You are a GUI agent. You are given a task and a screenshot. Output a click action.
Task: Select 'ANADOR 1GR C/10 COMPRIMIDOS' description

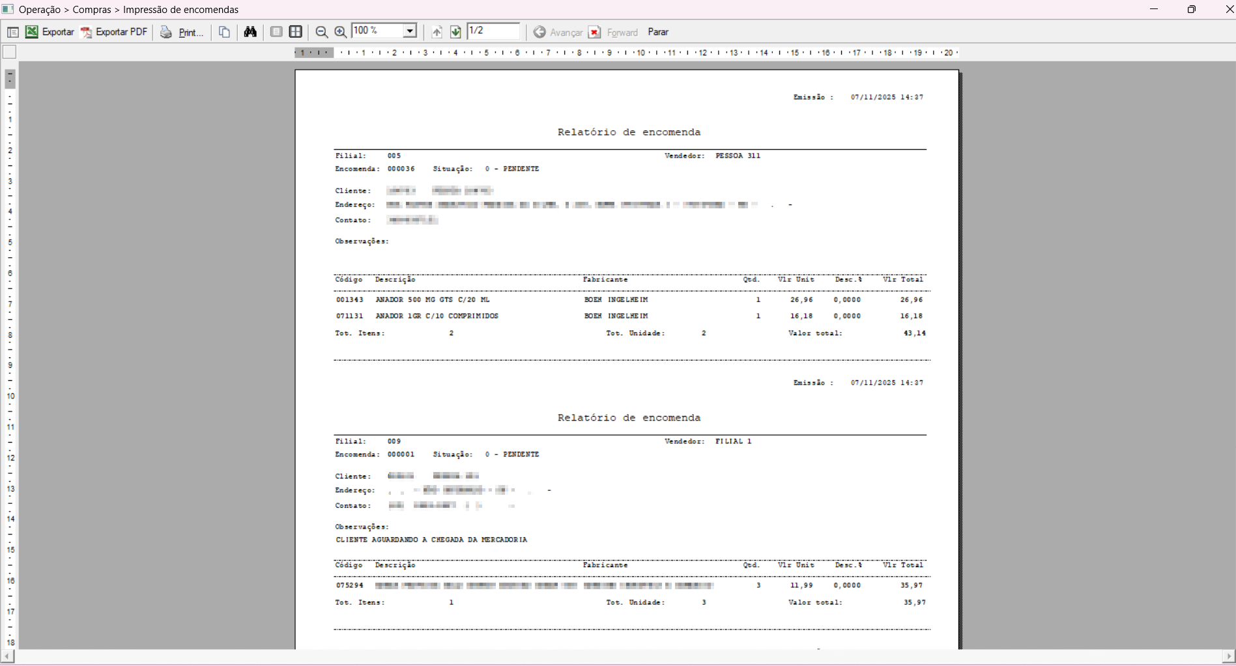(x=437, y=316)
